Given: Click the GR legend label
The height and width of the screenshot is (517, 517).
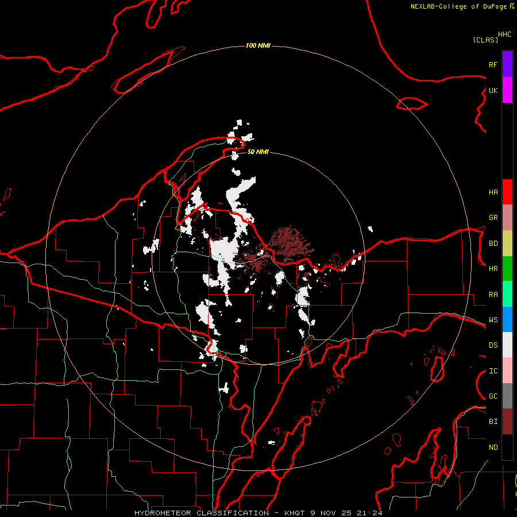Looking at the screenshot, I should (x=493, y=218).
